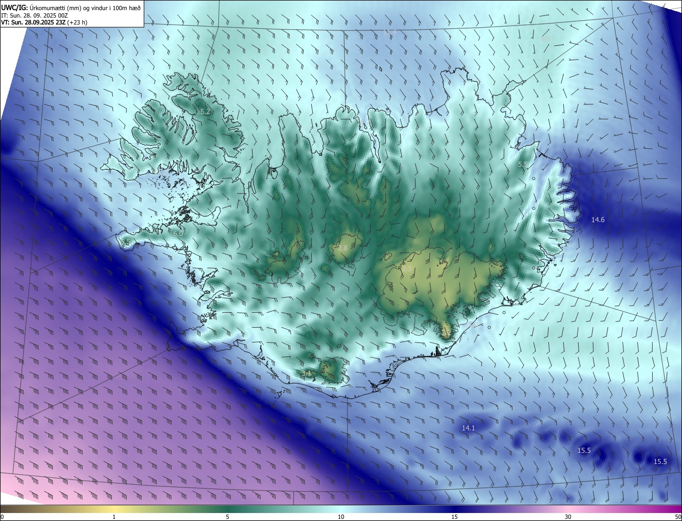Select the 6.0 value on the map
Viewport: 682px width, 521px height.
(178, 233)
